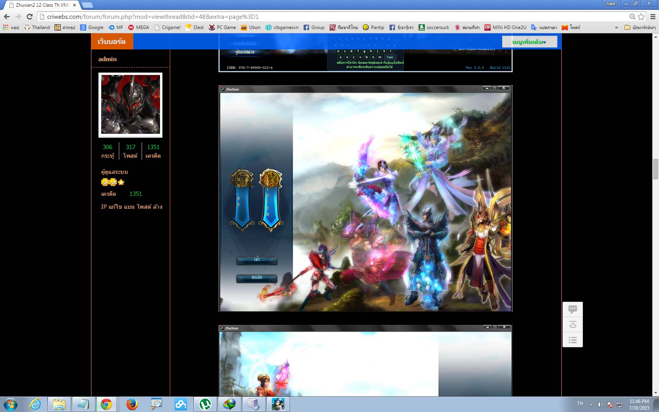Click the เว็บบอร์ด orange forum tab
Image resolution: width=659 pixels, height=412 pixels.
pos(112,42)
